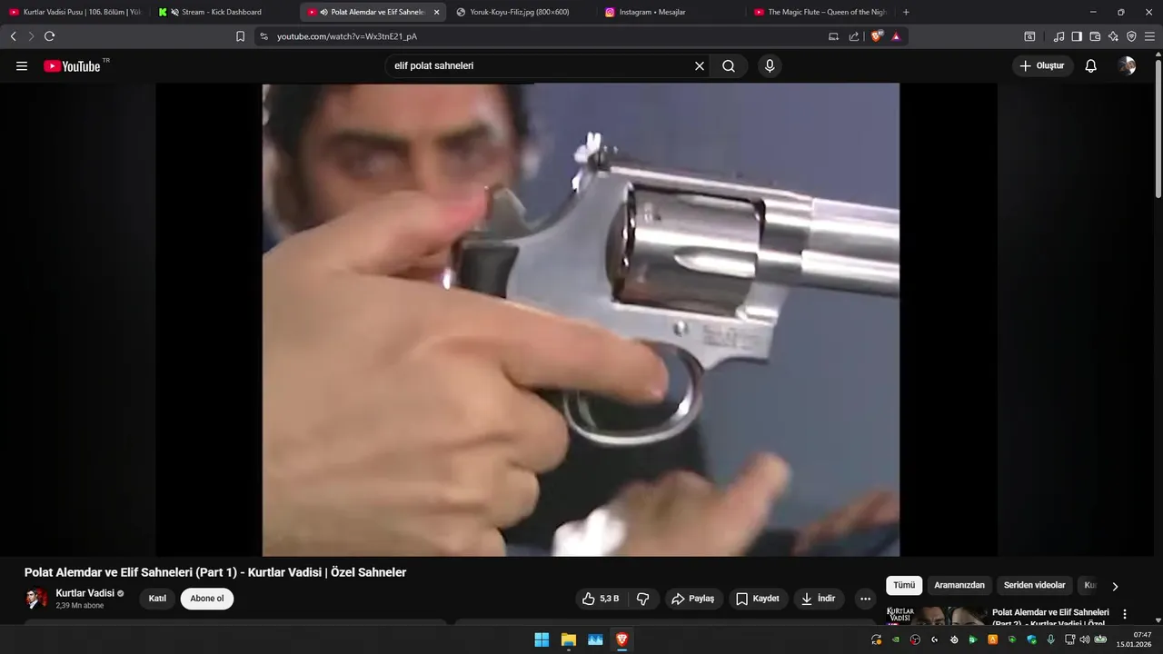Viewport: 1163px width, 654px height.
Task: Click the Oluştur create button
Action: (1042, 65)
